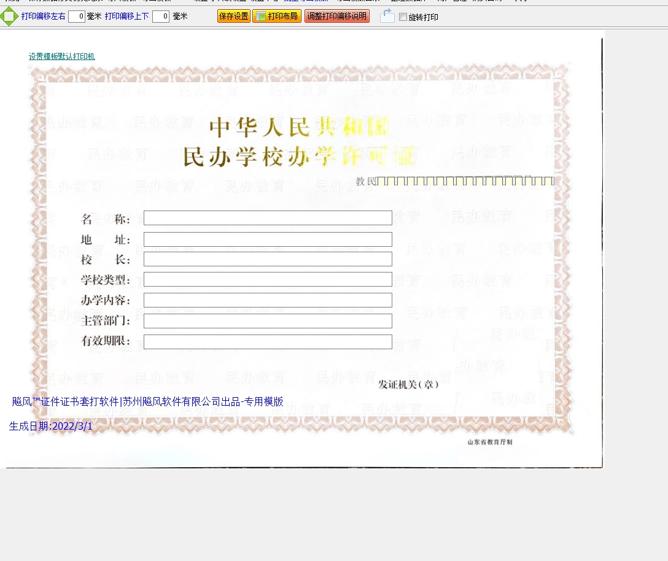Enable the 旋转打印 checkbox
This screenshot has width=668, height=561.
tap(403, 17)
